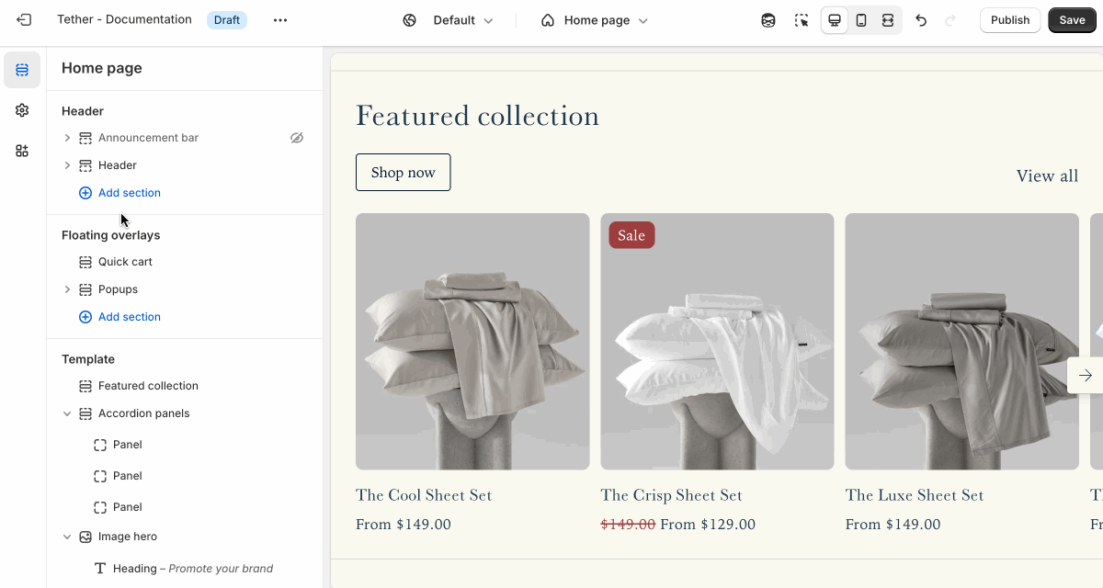This screenshot has height=588, width=1103.
Task: Click the Publish button
Action: (1010, 20)
